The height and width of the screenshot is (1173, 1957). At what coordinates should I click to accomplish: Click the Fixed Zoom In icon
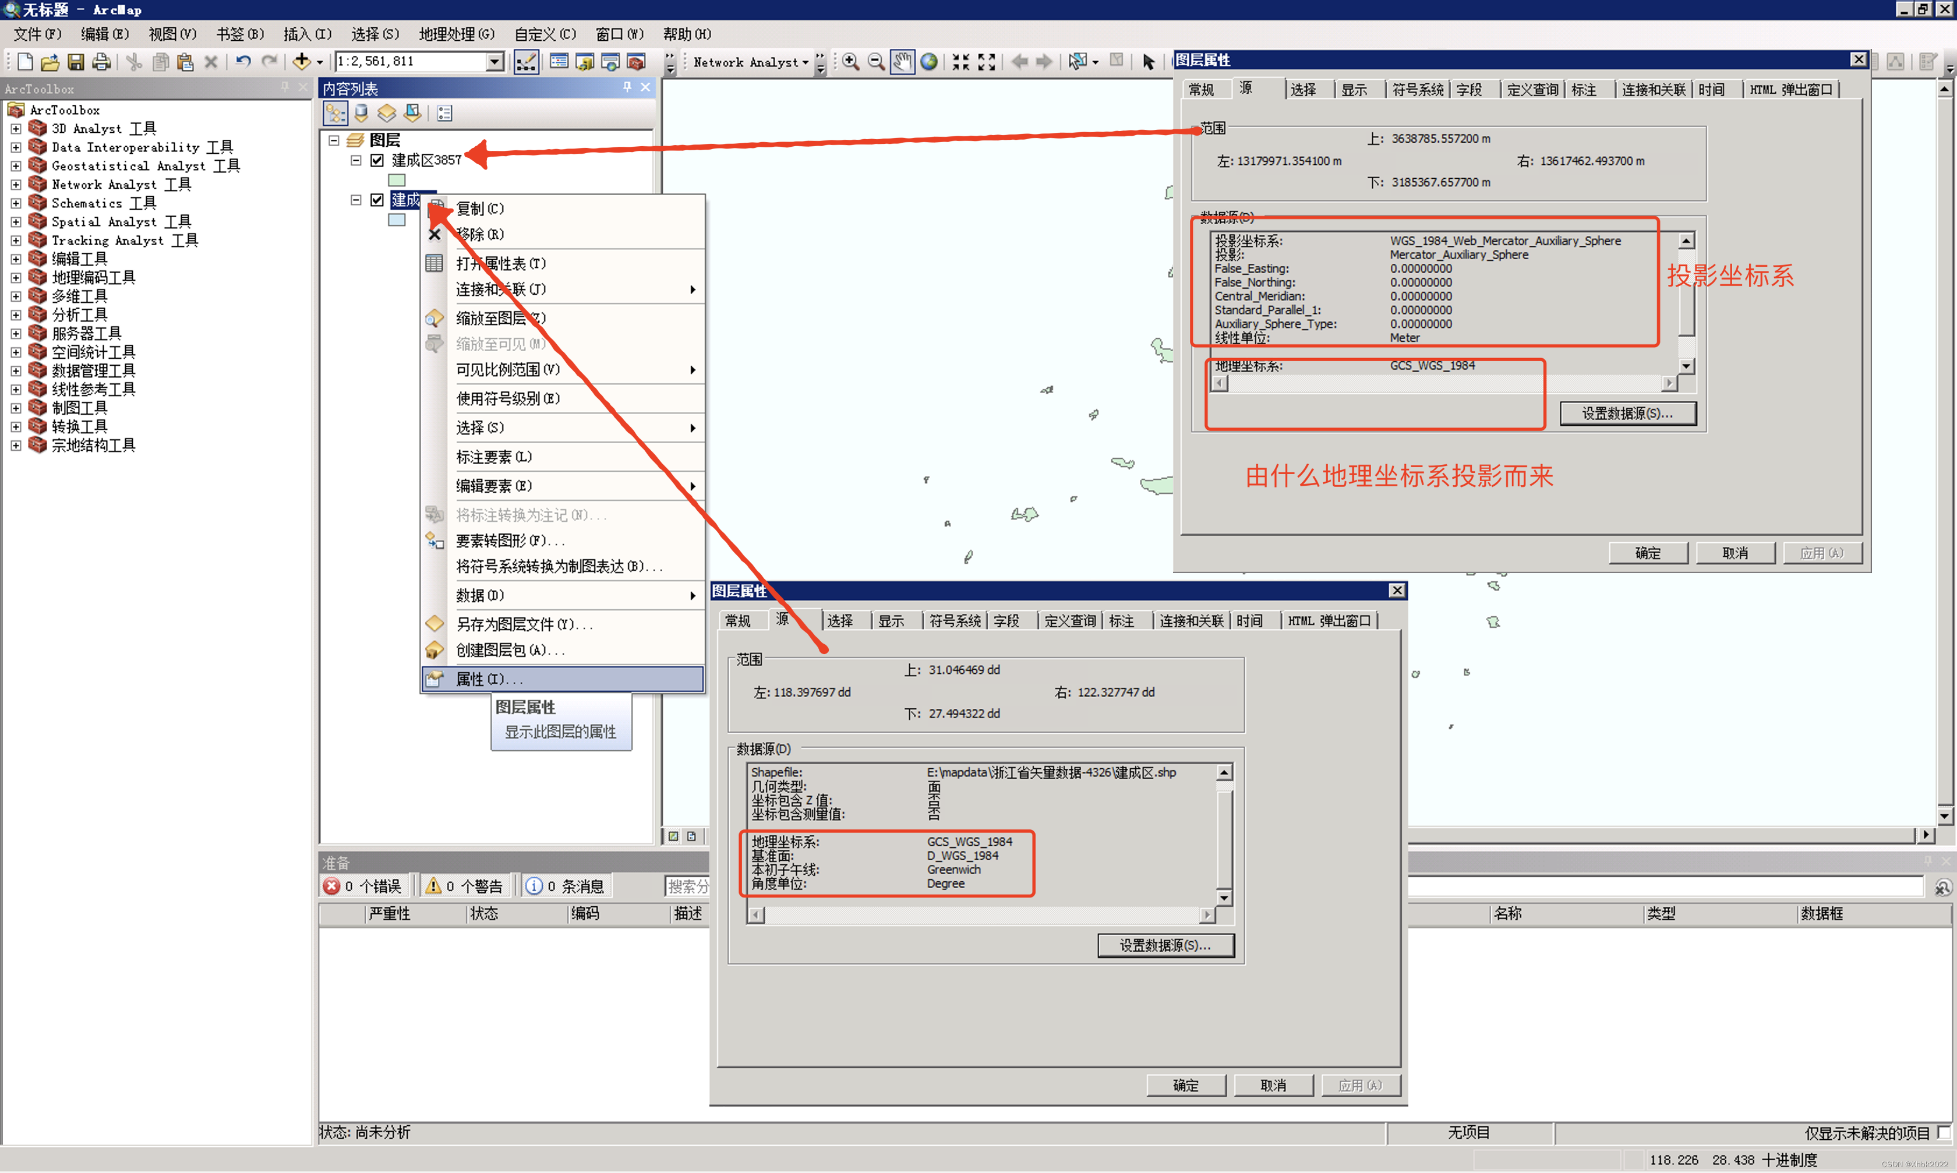pos(960,62)
